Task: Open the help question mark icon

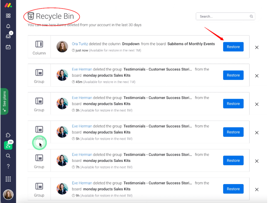Action: 8,166
